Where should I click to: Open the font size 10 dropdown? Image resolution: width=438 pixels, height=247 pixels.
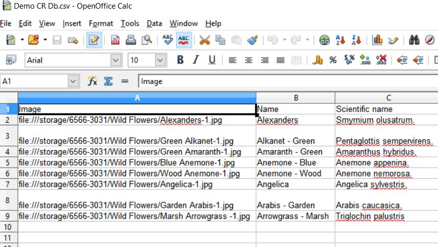coord(160,60)
